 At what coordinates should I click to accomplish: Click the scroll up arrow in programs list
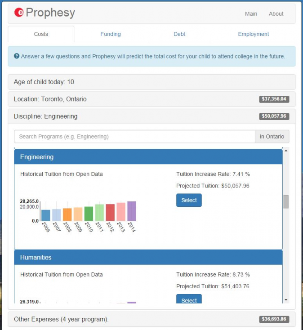(286, 150)
